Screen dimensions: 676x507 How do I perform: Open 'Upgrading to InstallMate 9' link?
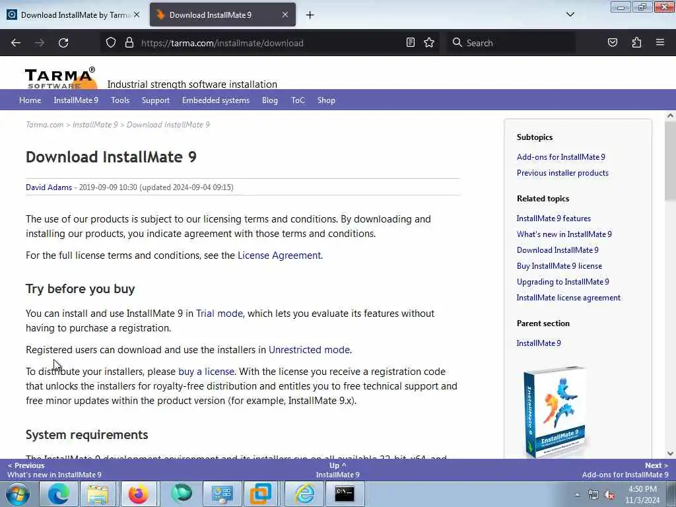pos(562,282)
